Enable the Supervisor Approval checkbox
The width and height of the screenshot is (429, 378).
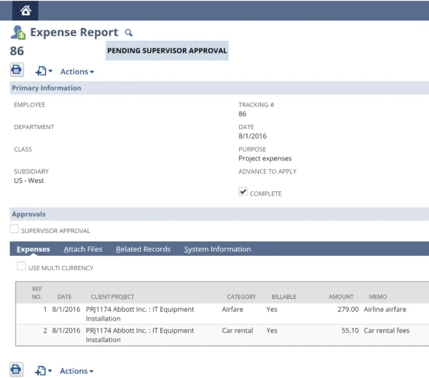[x=14, y=229]
